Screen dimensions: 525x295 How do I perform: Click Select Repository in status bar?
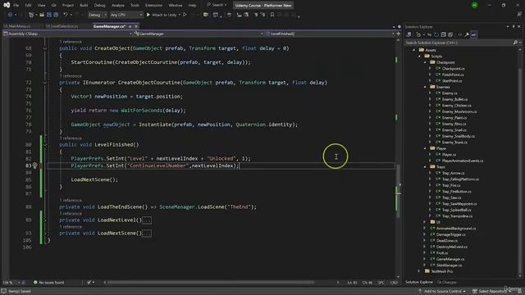492,291
